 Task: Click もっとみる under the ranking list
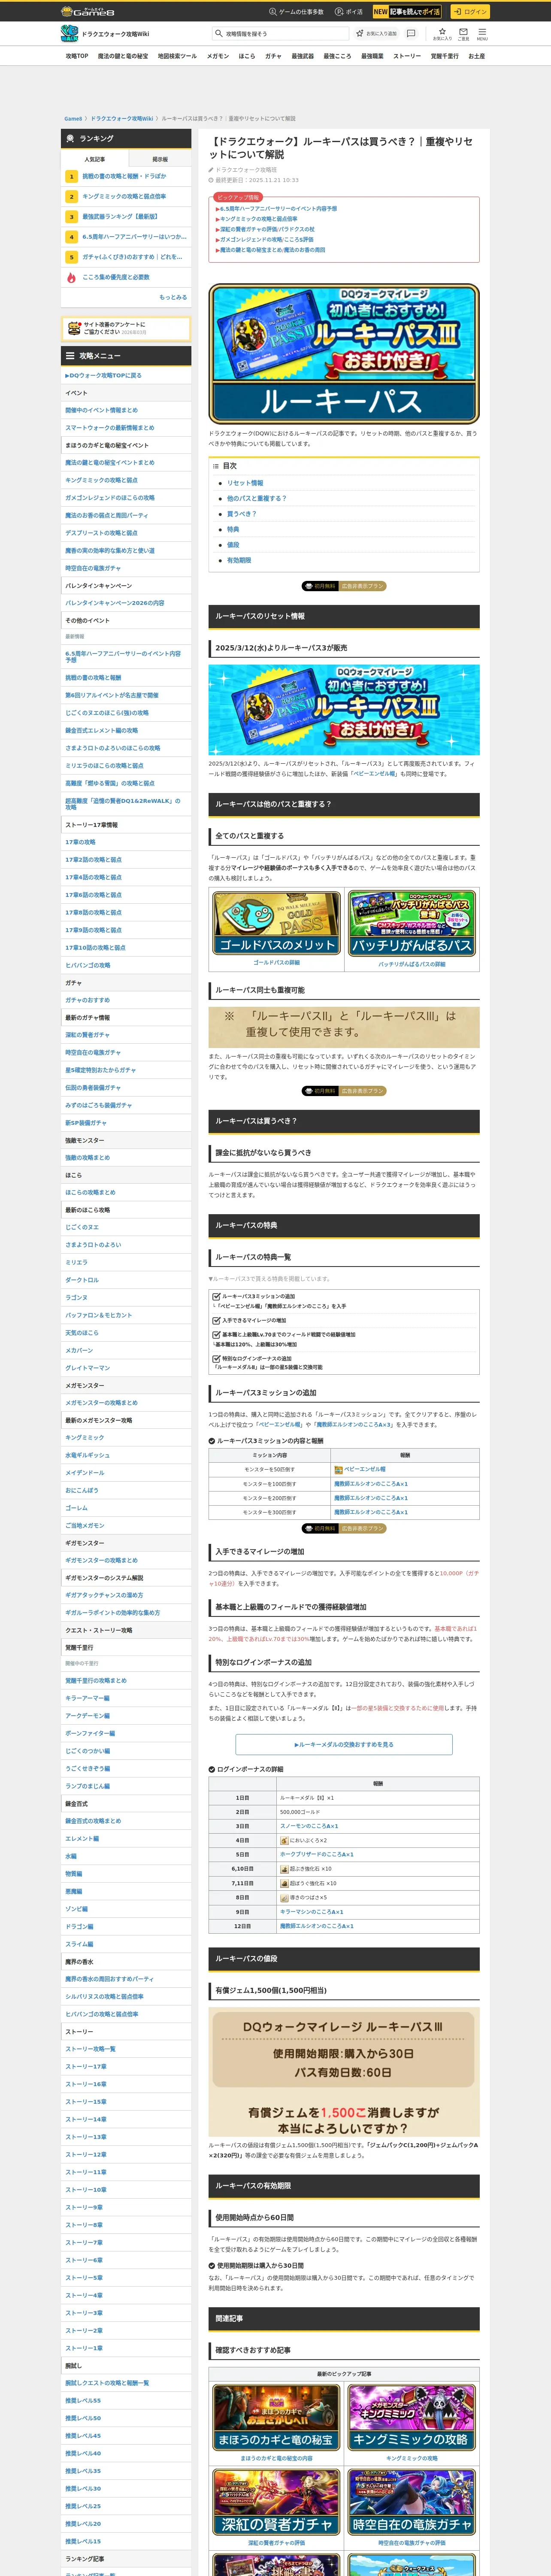173,297
